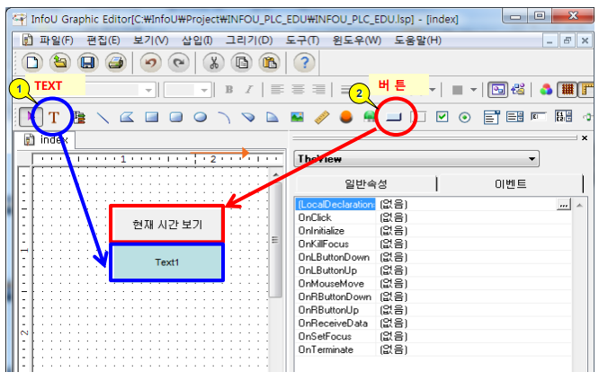The image size is (599, 381).
Task: Open the 그리기(D) menu
Action: 249,40
